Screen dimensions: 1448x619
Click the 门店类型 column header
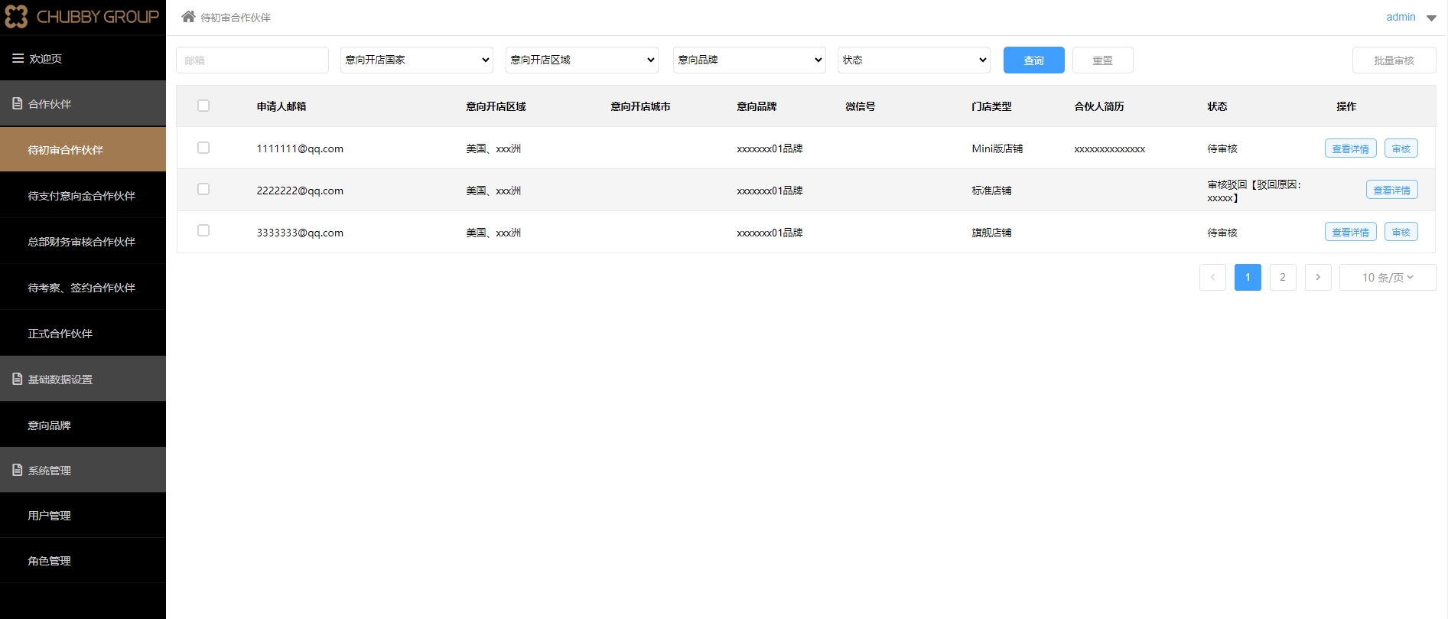[x=991, y=106]
